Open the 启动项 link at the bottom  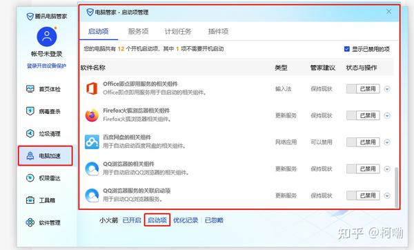point(157,220)
